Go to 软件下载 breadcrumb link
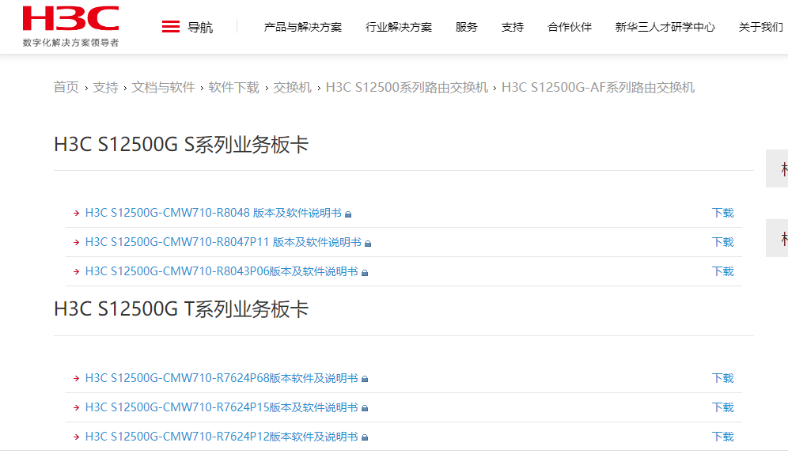This screenshot has height=454, width=788. click(233, 87)
